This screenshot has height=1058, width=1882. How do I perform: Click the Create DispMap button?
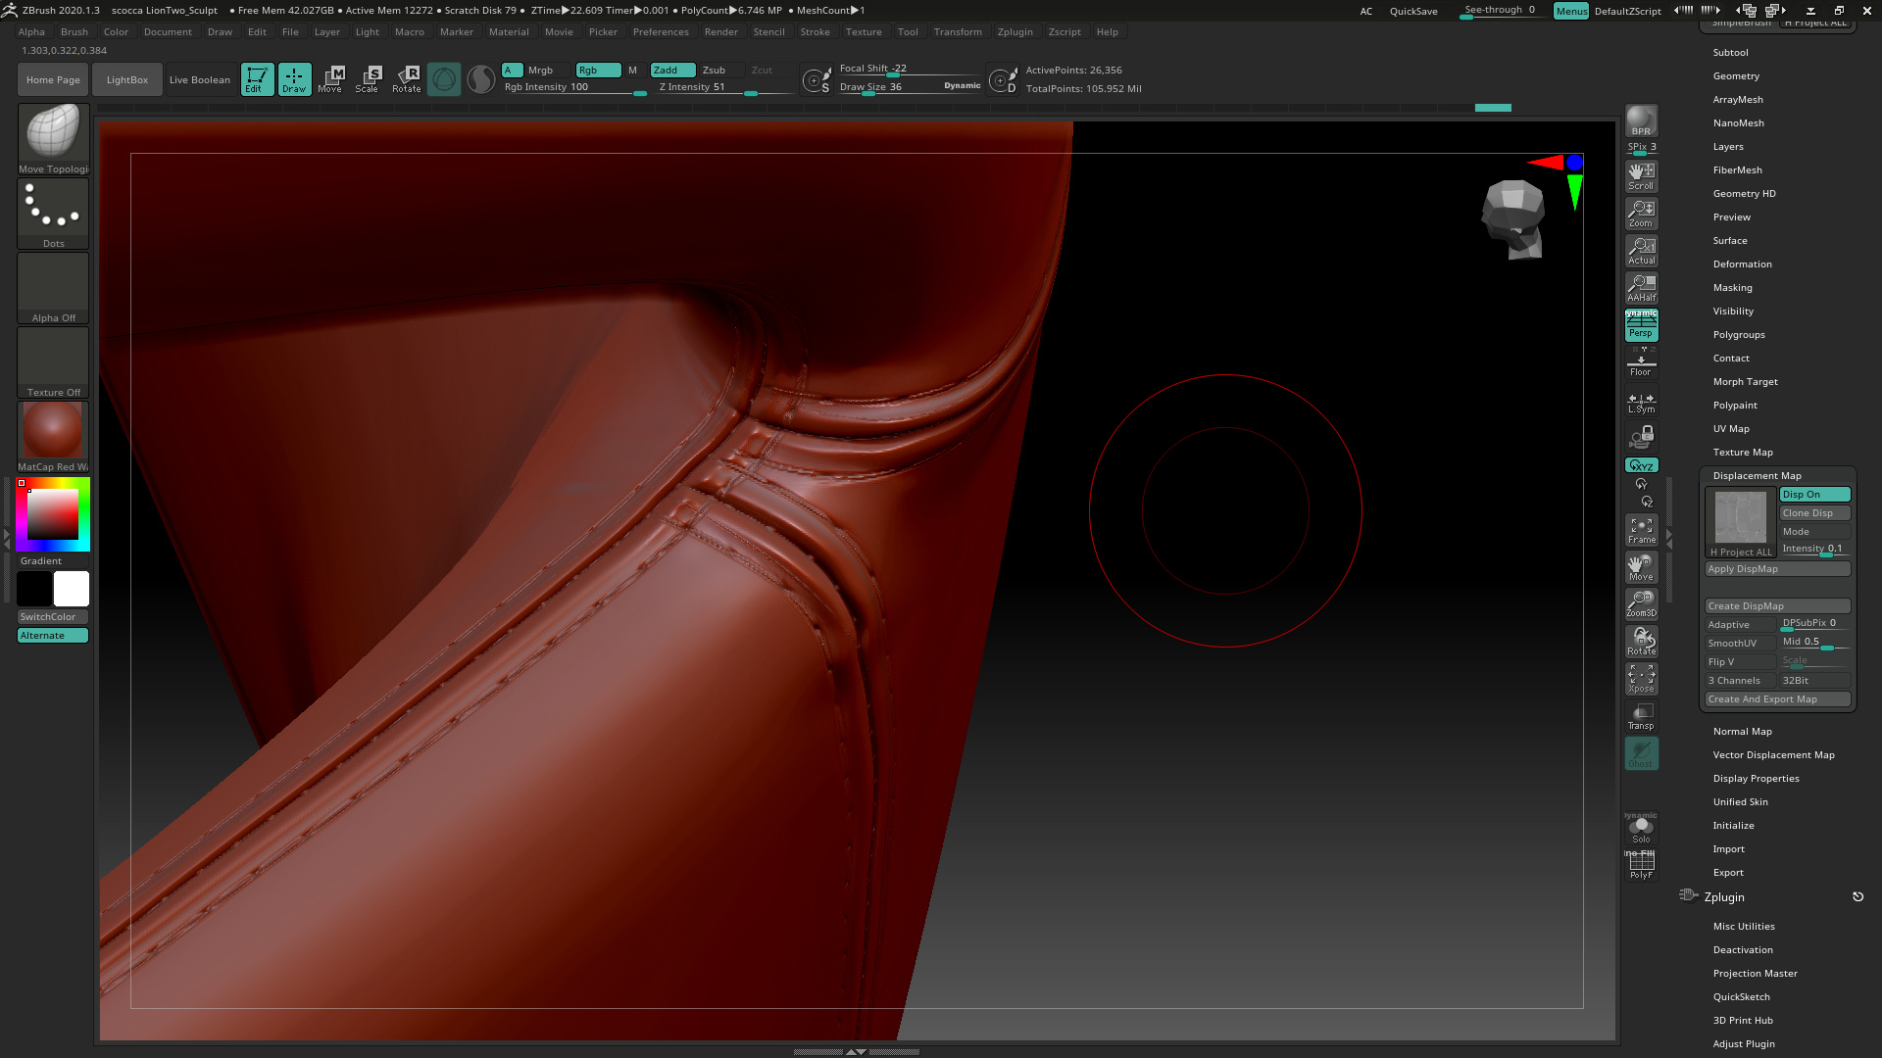point(1777,606)
